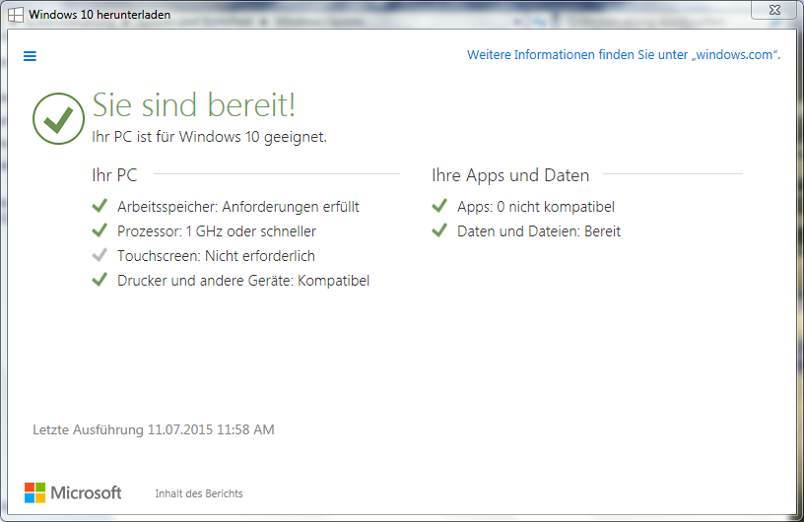
Task: Open the "windows.com" information link
Action: click(623, 55)
